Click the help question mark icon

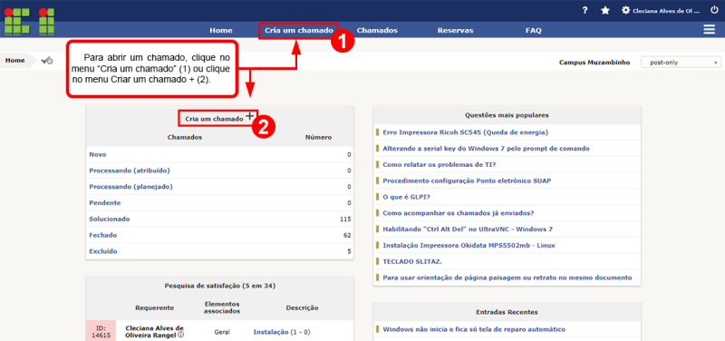[x=585, y=10]
